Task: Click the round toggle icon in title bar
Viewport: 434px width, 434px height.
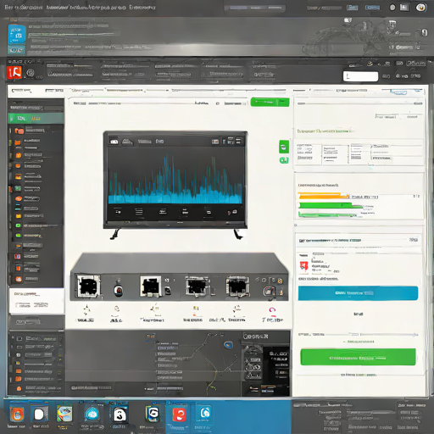Action: click(392, 8)
